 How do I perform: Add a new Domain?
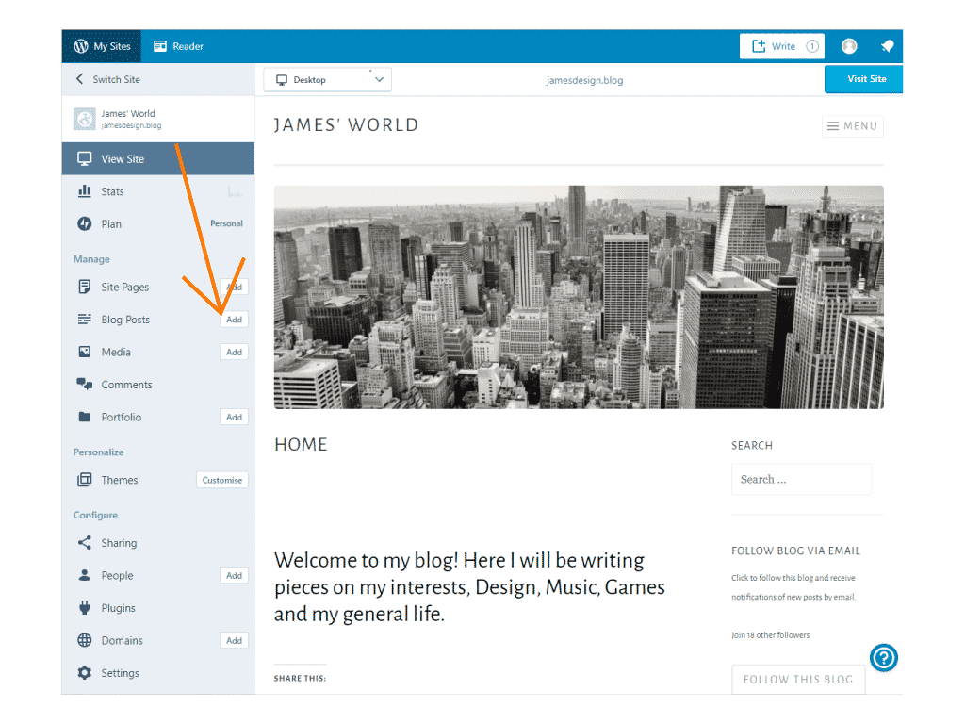(234, 640)
